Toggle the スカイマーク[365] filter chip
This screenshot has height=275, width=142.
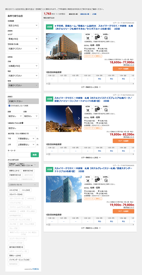click(x=16, y=194)
